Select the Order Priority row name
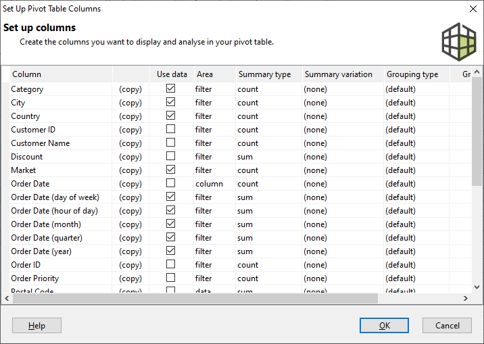This screenshot has width=484, height=344. [35, 278]
